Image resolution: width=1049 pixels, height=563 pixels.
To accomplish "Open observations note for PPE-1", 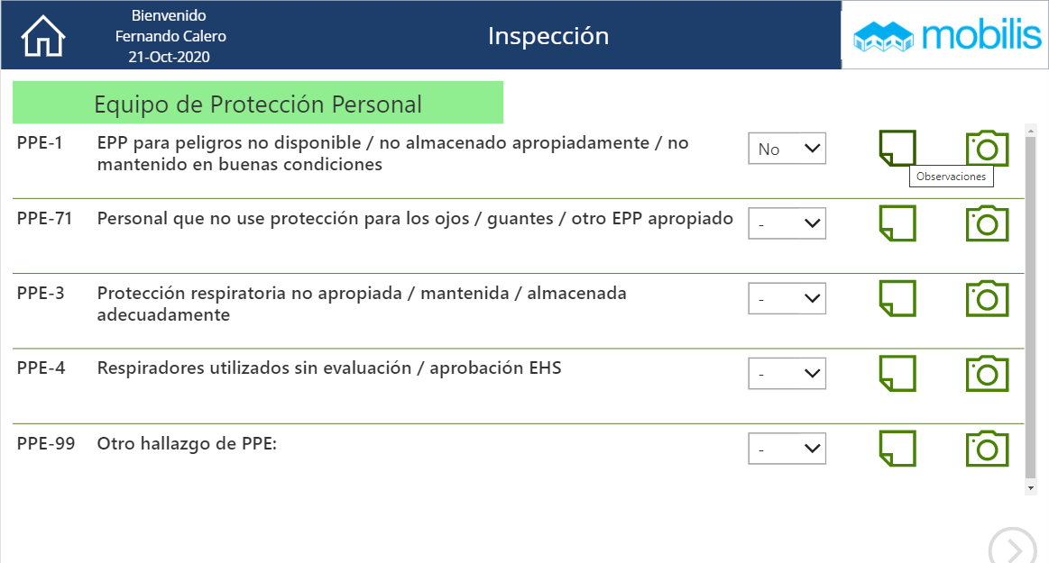I will (897, 148).
